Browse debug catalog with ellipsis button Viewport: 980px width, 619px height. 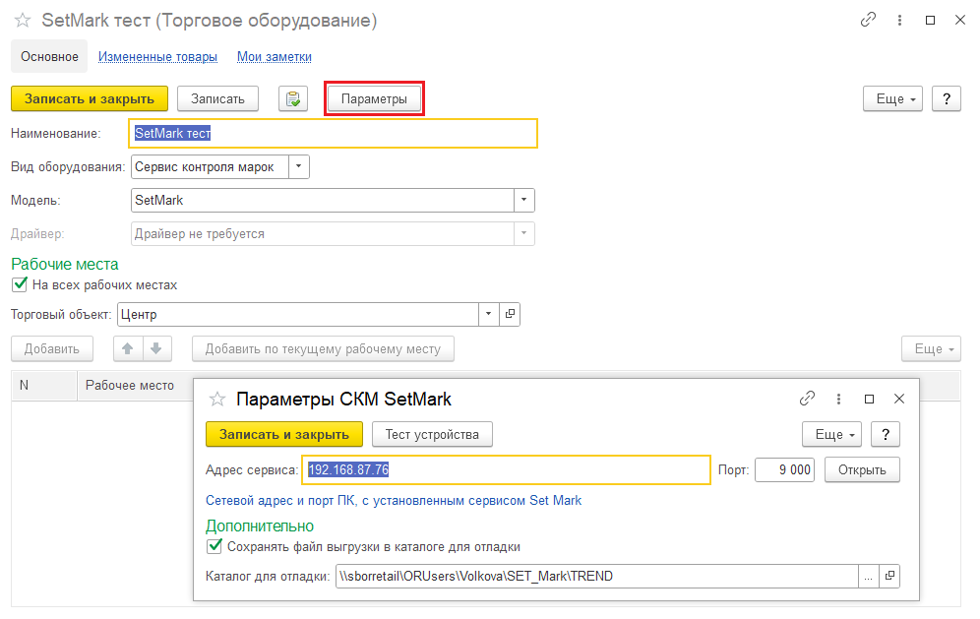pyautogui.click(x=868, y=576)
